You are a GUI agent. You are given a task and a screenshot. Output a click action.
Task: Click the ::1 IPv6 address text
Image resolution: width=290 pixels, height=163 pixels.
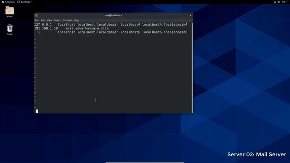point(37,32)
